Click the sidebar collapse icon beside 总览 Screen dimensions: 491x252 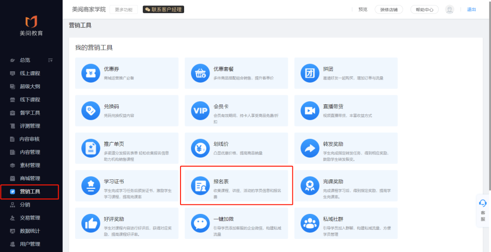coord(50,60)
